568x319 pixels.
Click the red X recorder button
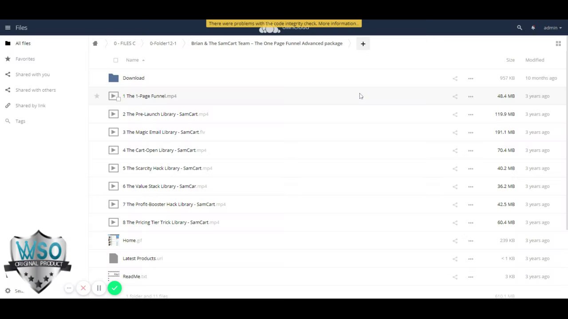coord(83,288)
